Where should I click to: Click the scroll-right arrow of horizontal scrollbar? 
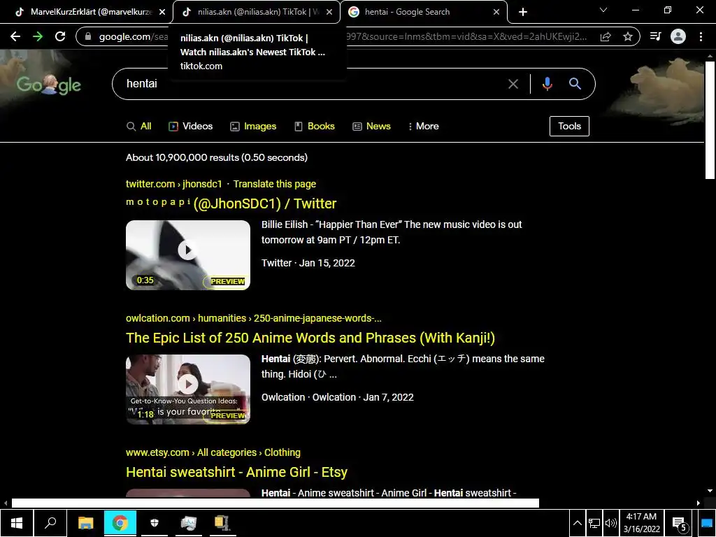(699, 503)
